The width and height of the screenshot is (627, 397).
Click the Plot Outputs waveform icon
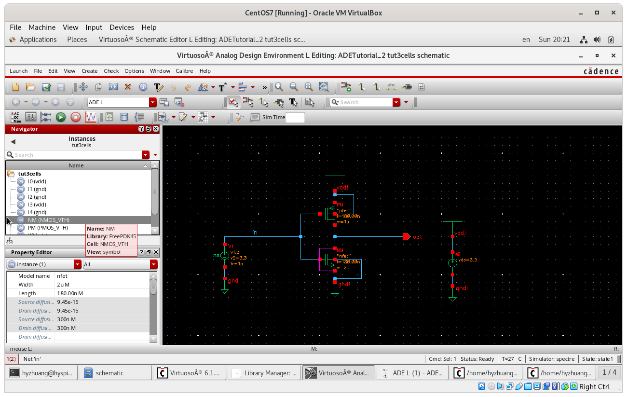pyautogui.click(x=91, y=117)
